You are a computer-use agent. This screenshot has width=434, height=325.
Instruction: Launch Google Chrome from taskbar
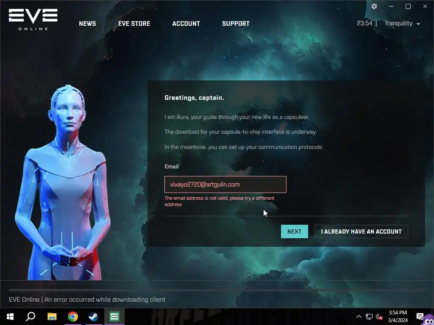coord(73,317)
